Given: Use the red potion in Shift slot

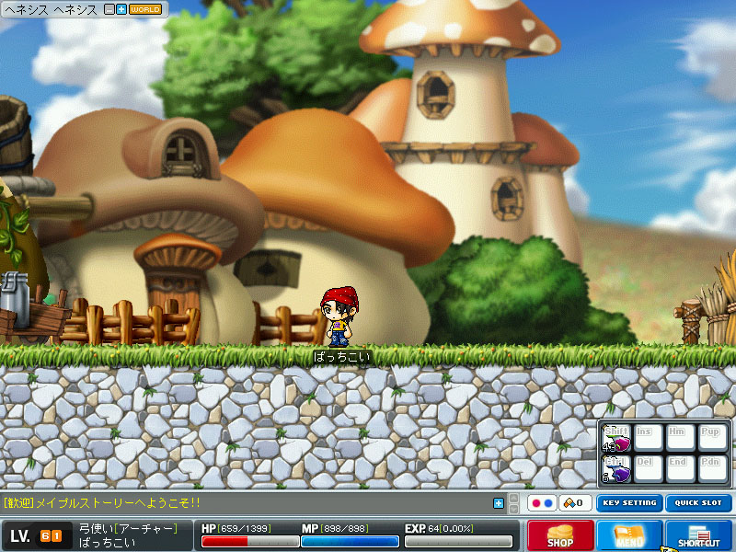Looking at the screenshot, I should [x=615, y=439].
